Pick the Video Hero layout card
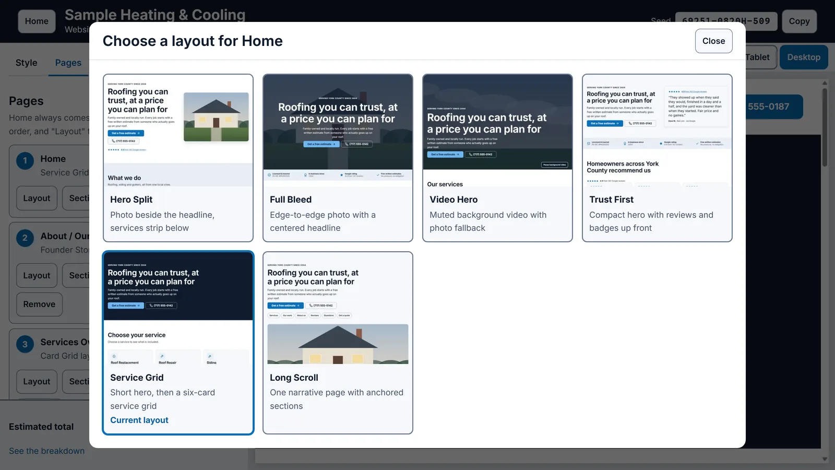This screenshot has height=470, width=835. pyautogui.click(x=497, y=158)
